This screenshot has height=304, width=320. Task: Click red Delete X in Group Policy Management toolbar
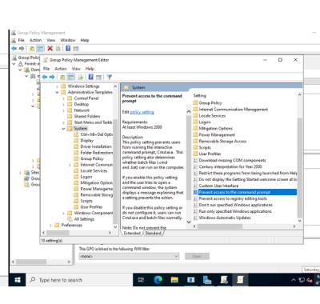point(50,48)
